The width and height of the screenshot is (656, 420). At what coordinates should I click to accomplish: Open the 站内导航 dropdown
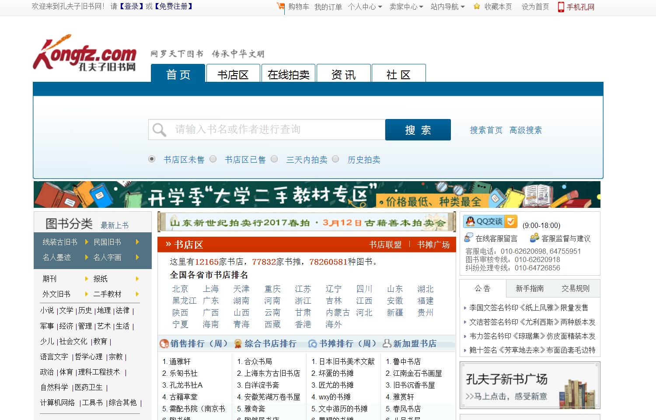446,7
